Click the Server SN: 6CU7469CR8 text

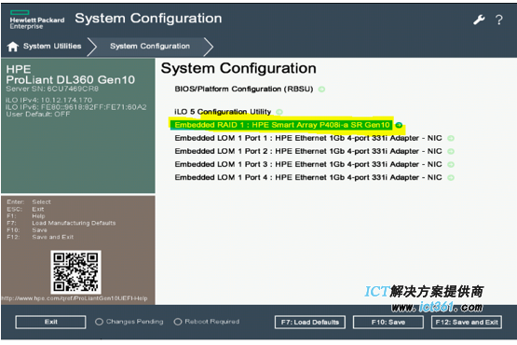click(52, 89)
